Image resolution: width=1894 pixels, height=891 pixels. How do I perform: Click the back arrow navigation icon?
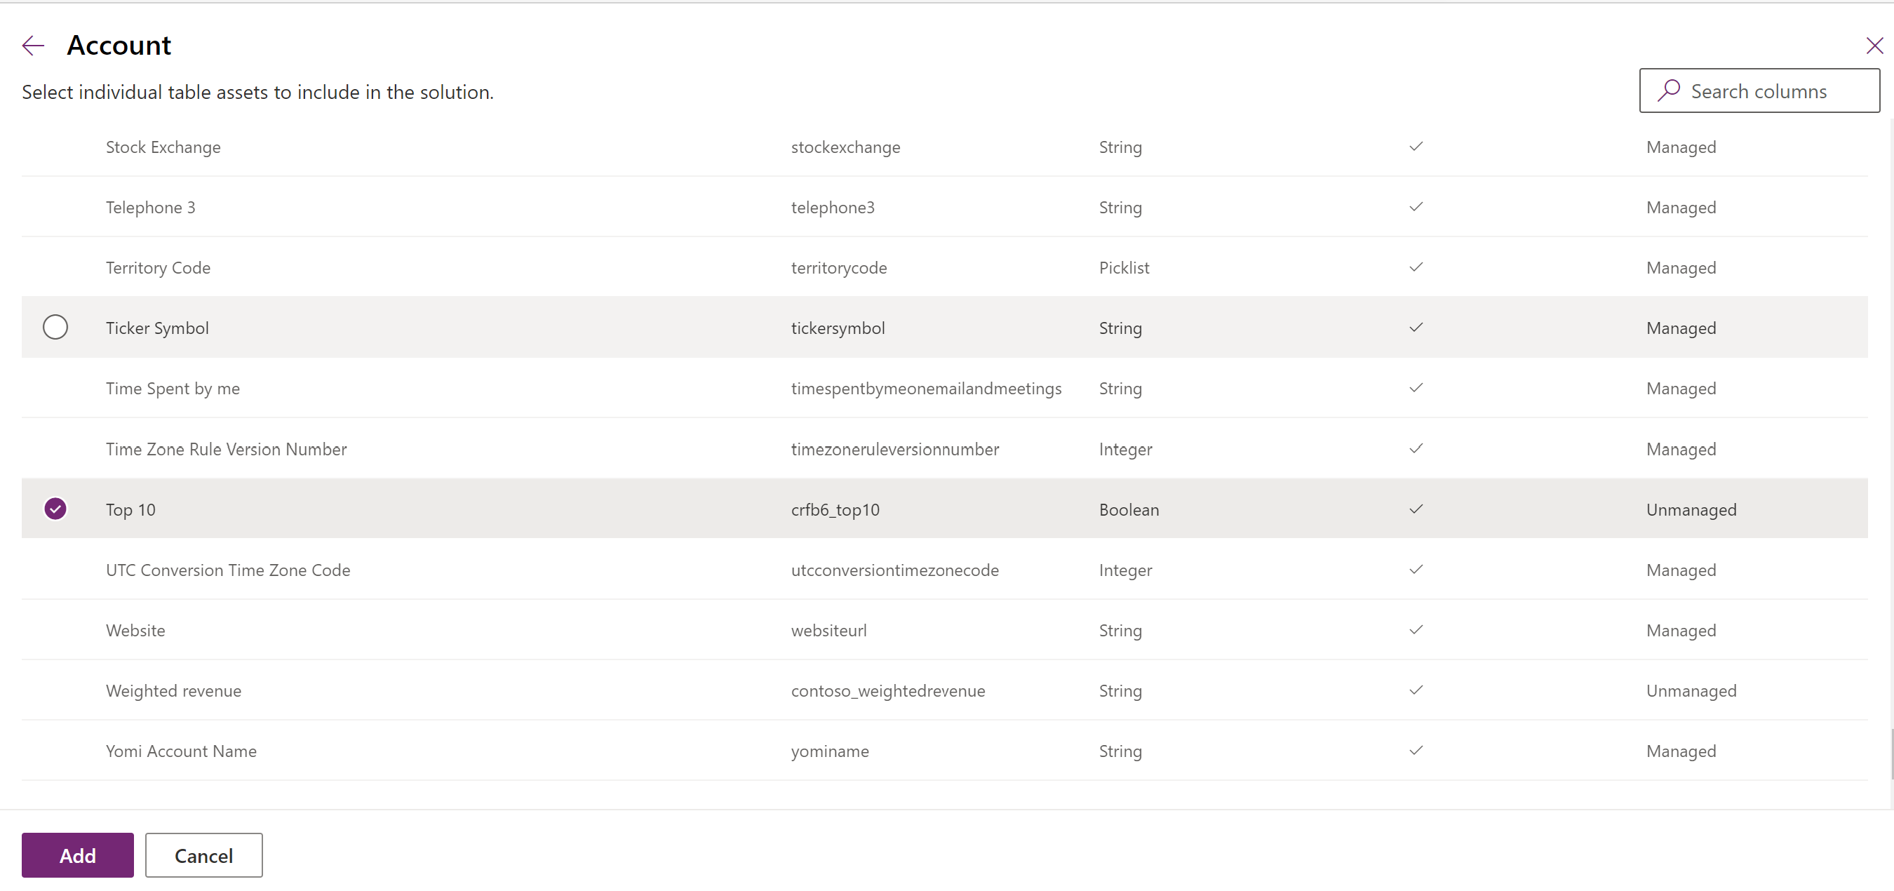(32, 45)
